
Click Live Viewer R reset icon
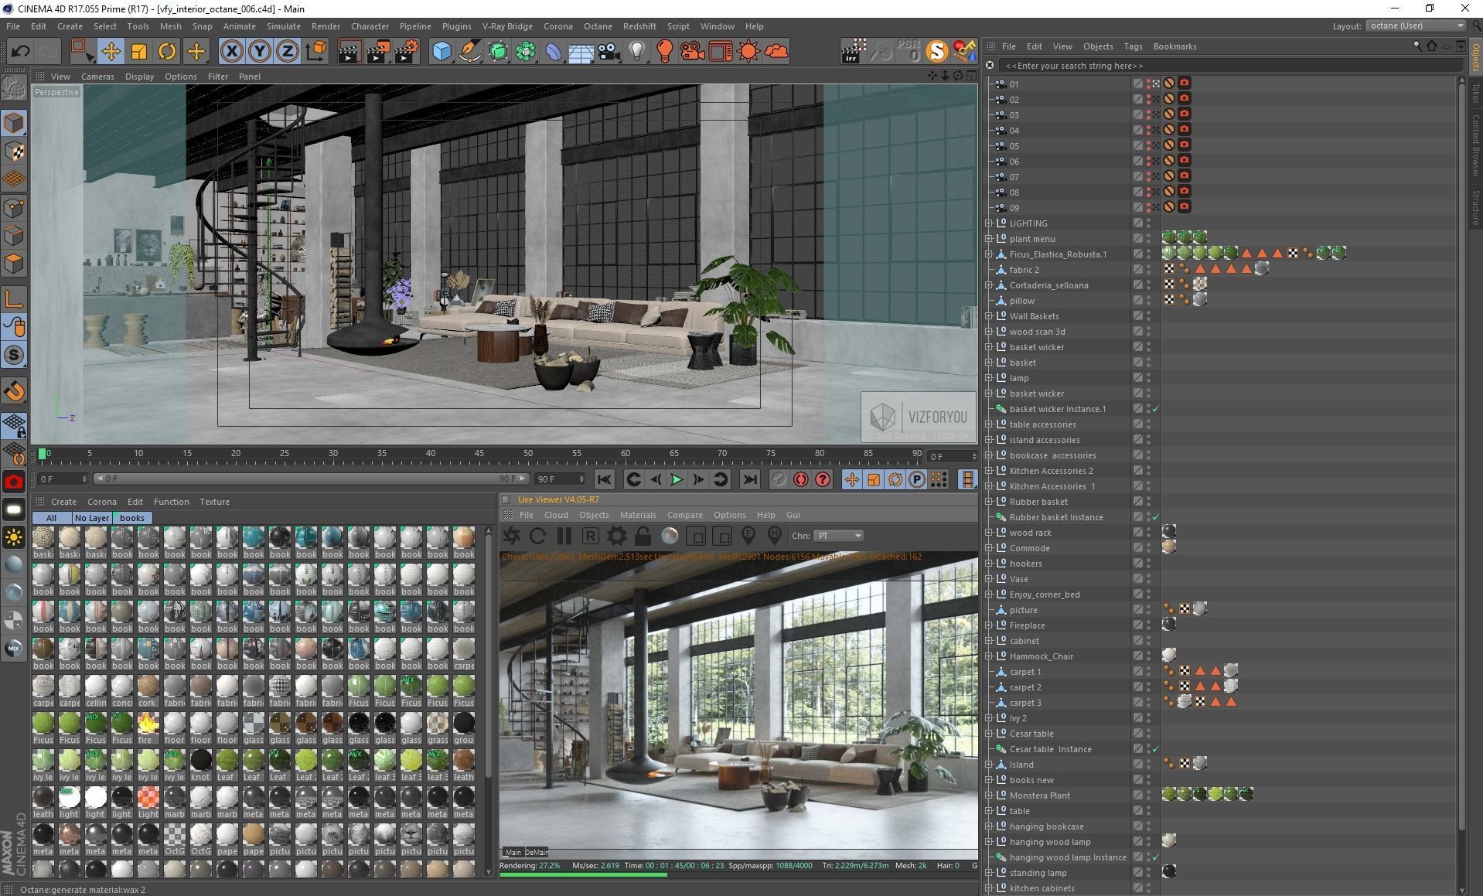(x=590, y=536)
